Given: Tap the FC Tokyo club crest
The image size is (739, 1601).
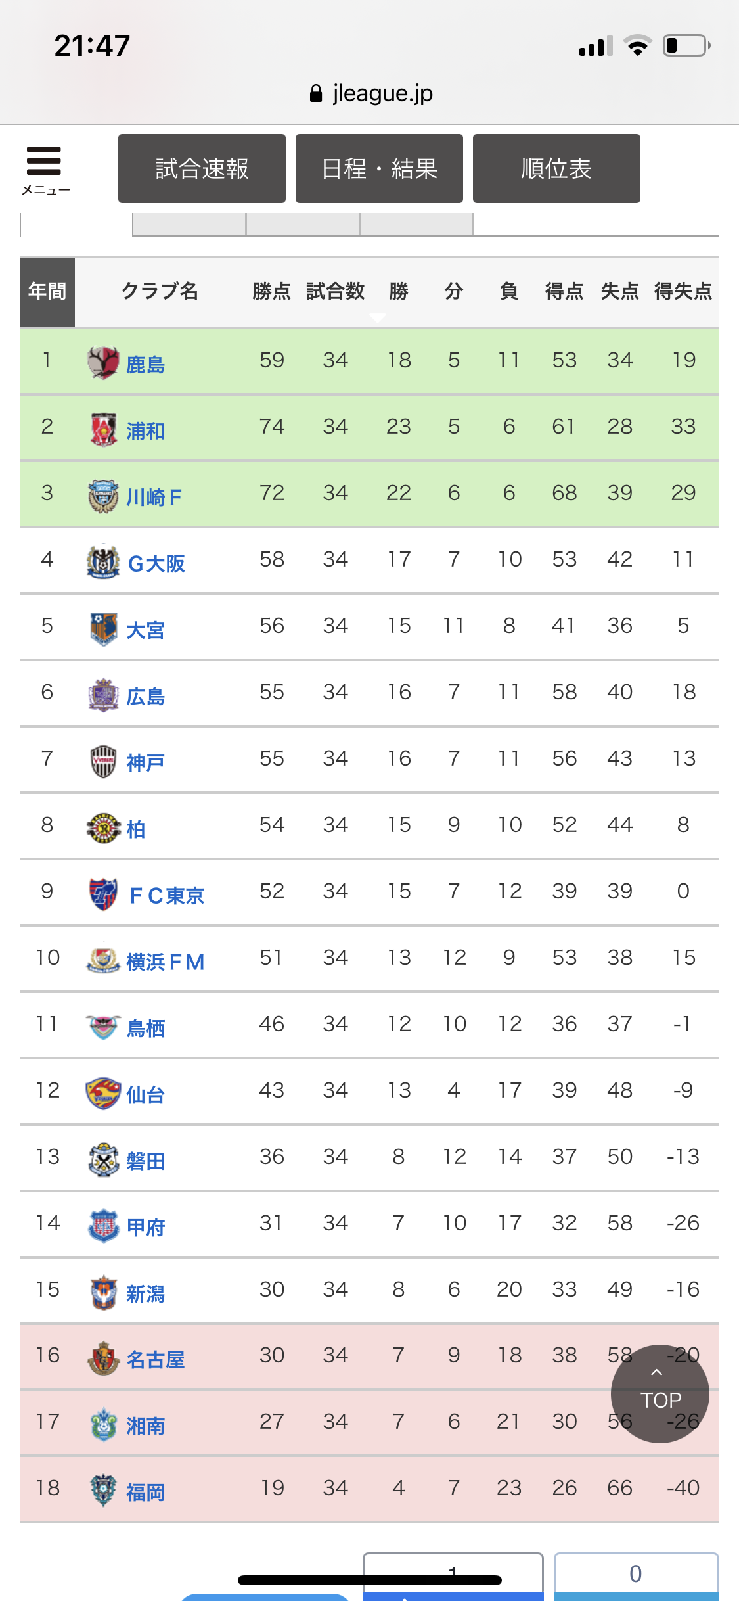Looking at the screenshot, I should point(103,894).
